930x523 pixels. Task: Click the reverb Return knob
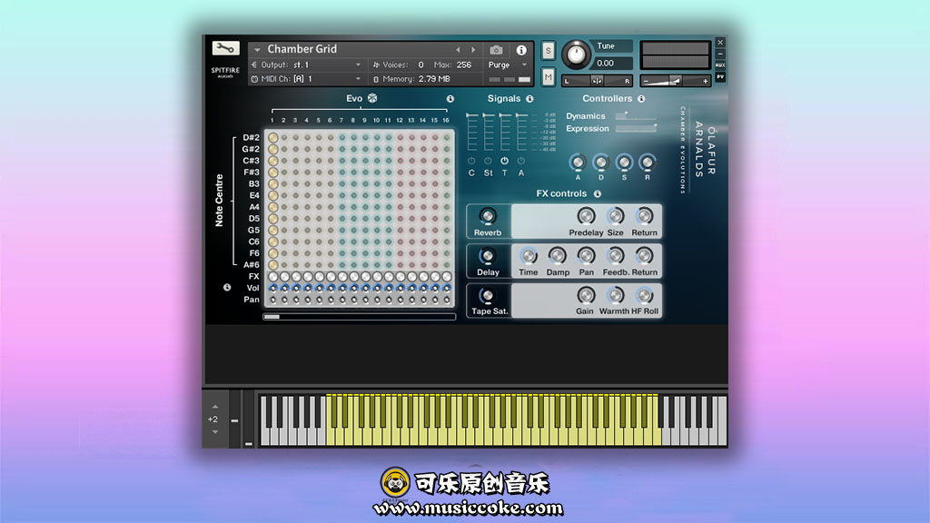644,216
